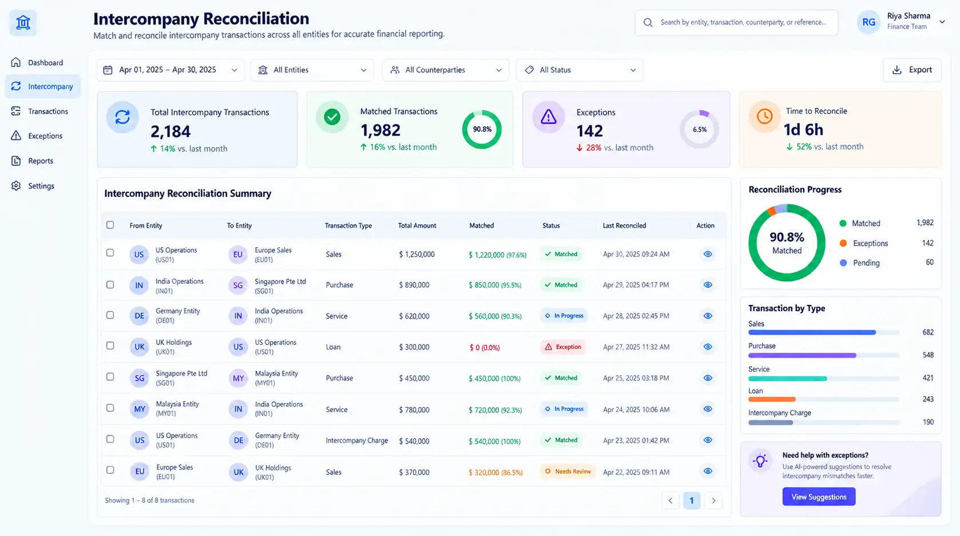The image size is (960, 536).
Task: Open eye icon for Europe Sales to UK Holdings
Action: (708, 471)
